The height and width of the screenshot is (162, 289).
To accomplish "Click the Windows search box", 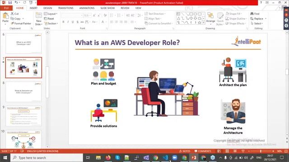I will click(x=47, y=157).
